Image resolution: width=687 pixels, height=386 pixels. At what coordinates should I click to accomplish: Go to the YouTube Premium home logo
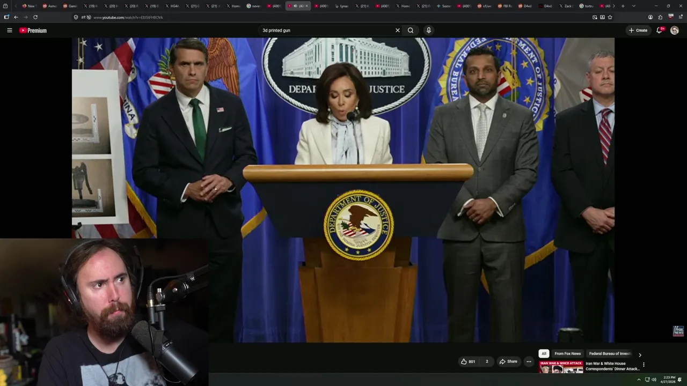pyautogui.click(x=33, y=31)
